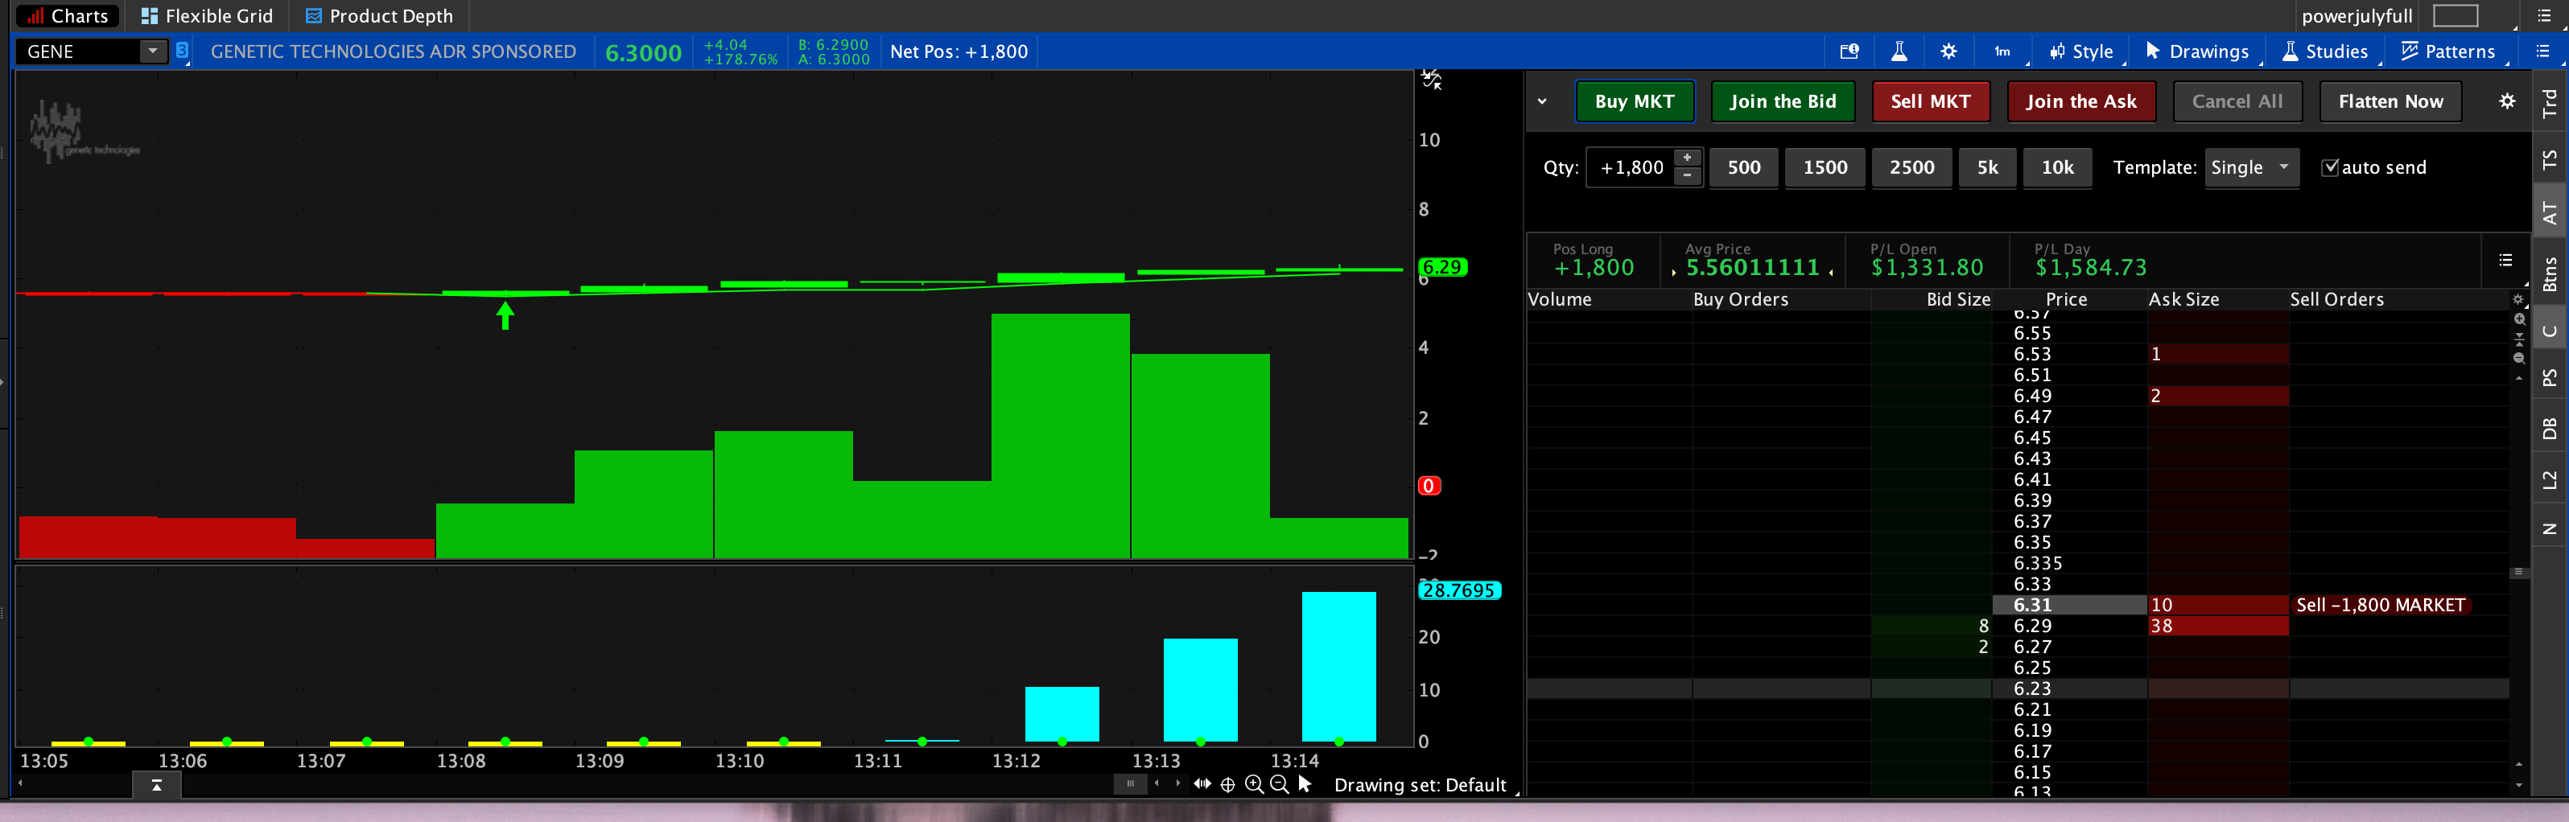
Task: Open Active Trader settings gear icon
Action: pos(2506,101)
